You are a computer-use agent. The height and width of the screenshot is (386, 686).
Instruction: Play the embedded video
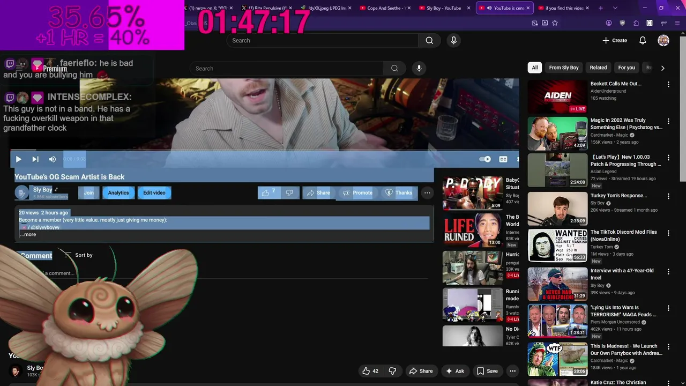point(18,159)
